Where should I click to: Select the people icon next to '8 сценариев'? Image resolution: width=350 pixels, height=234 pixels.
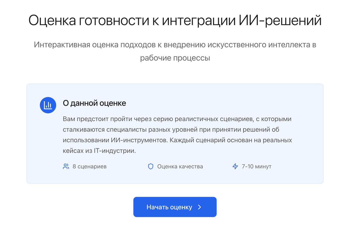tap(66, 166)
